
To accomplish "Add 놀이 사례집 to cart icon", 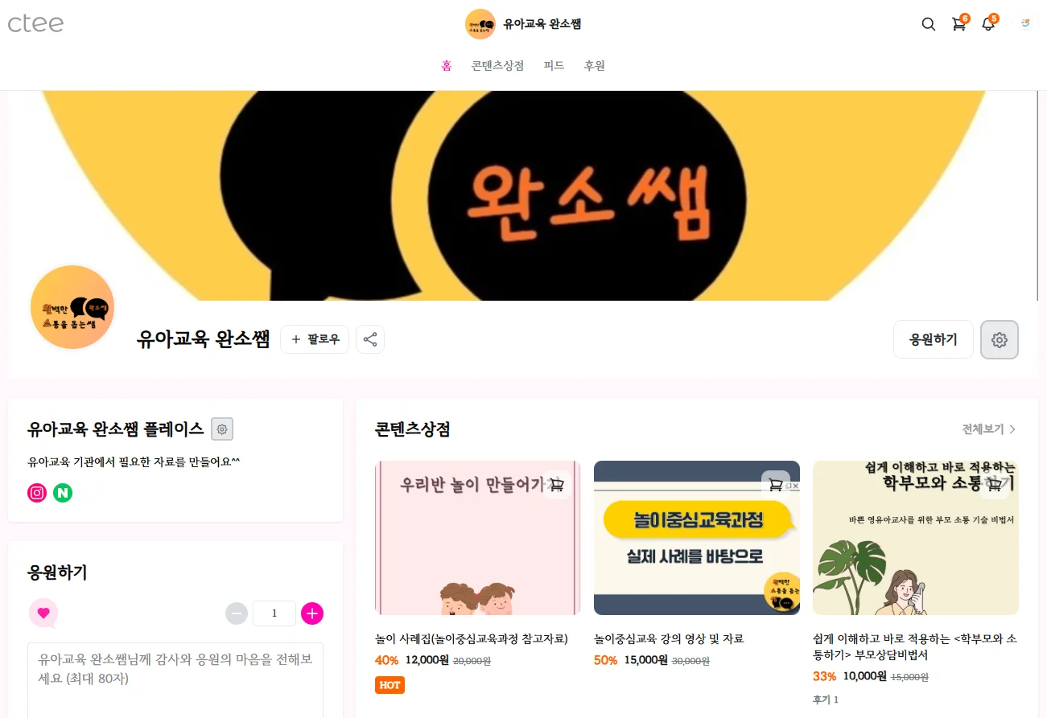I will pyautogui.click(x=557, y=485).
